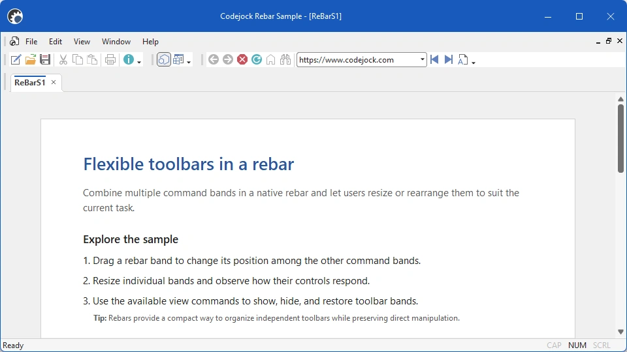Image resolution: width=627 pixels, height=352 pixels.
Task: Save using the floppy disk icon
Action: click(x=45, y=60)
